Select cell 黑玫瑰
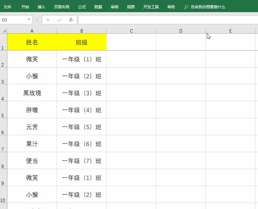Viewport: 258px width, 209px height. (32, 93)
